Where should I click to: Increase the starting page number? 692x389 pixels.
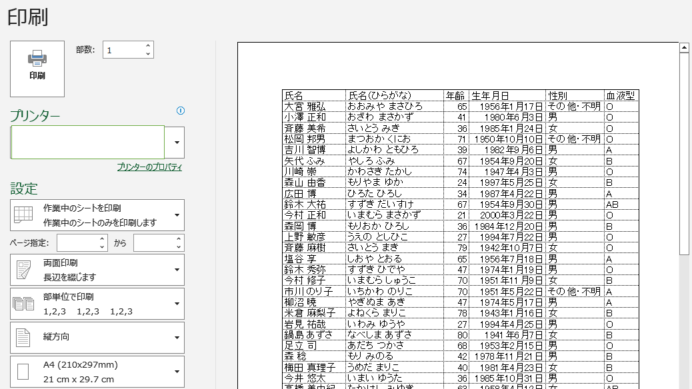pyautogui.click(x=102, y=238)
